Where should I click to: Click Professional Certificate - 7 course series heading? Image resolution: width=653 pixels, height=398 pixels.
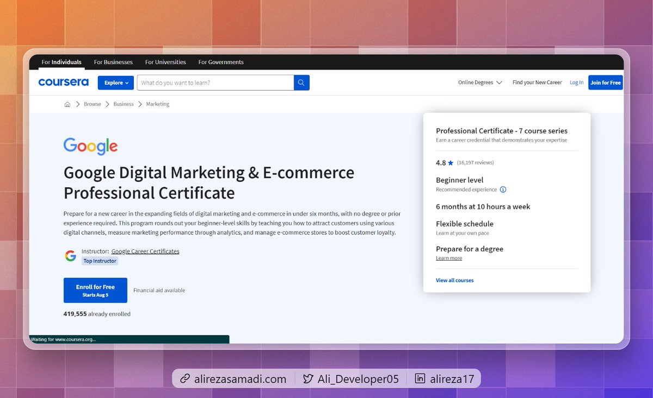tap(502, 131)
